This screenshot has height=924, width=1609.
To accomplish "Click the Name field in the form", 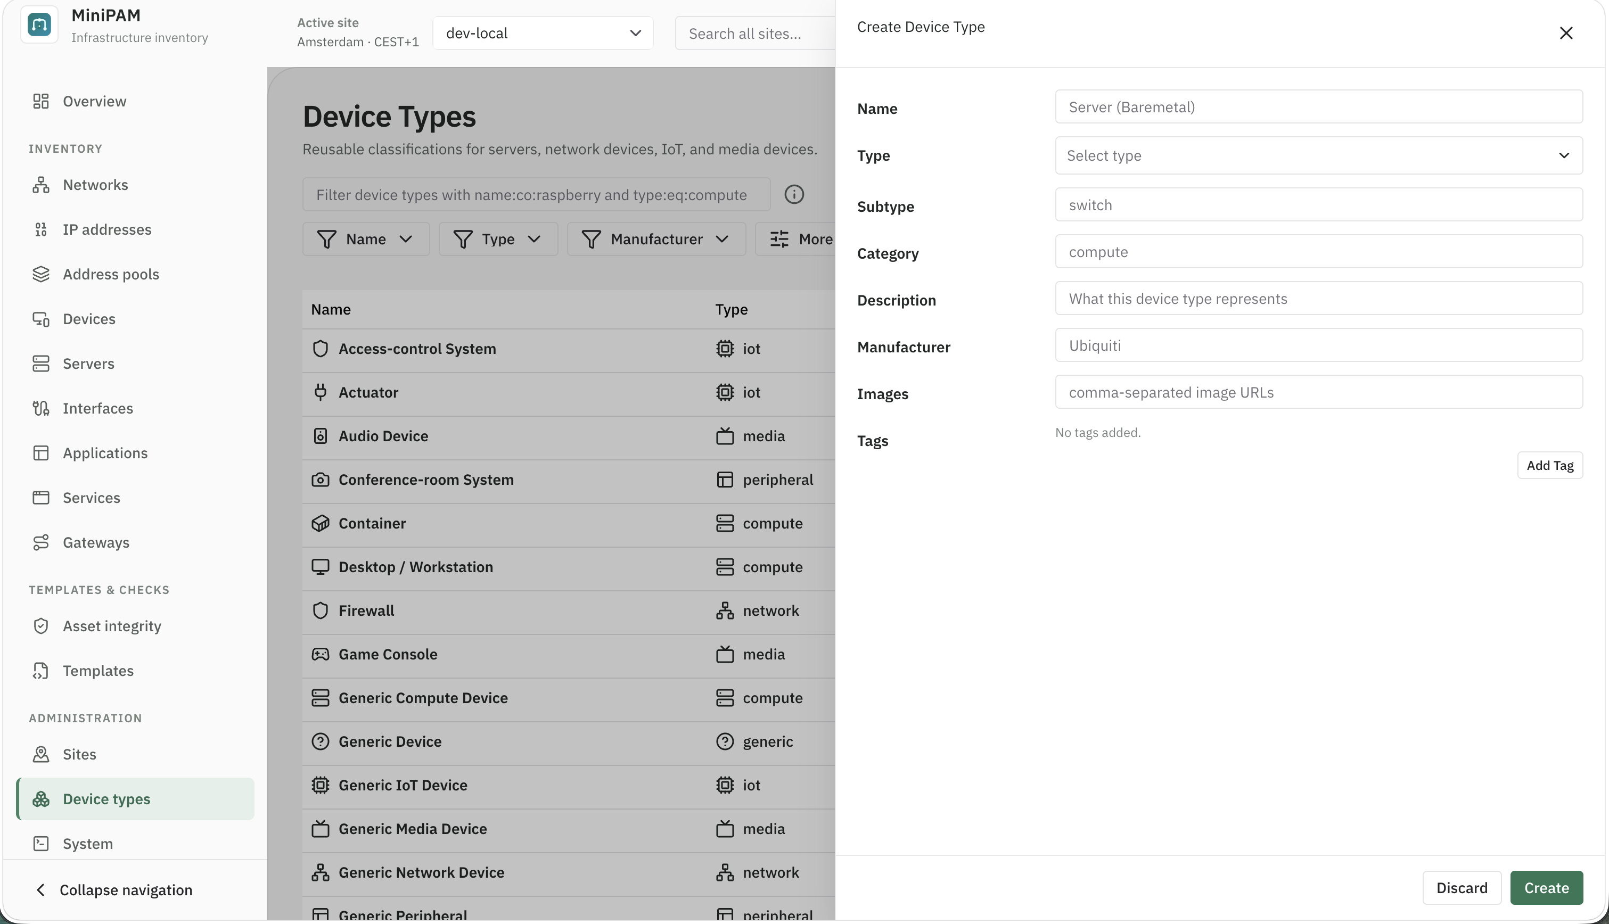I will point(1318,106).
